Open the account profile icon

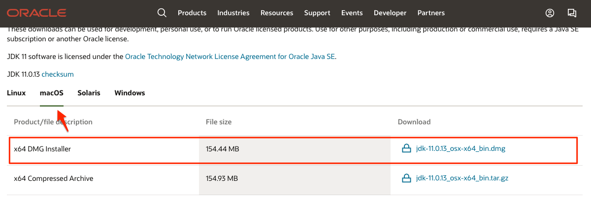[x=550, y=13]
